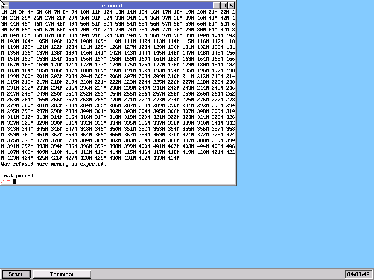
Task: Click the Terminal title bar text
Action: point(110,5)
